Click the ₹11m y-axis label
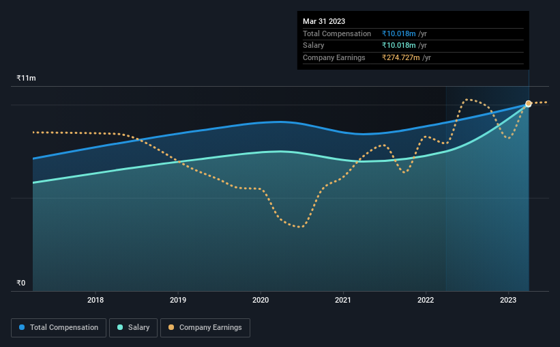560x347 pixels. [x=26, y=78]
